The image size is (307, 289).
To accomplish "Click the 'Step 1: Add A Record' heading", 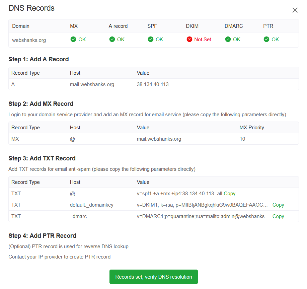I will click(x=39, y=59).
